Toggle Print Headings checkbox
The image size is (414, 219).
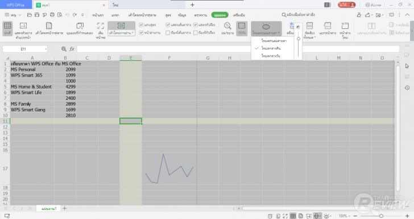coord(196,33)
